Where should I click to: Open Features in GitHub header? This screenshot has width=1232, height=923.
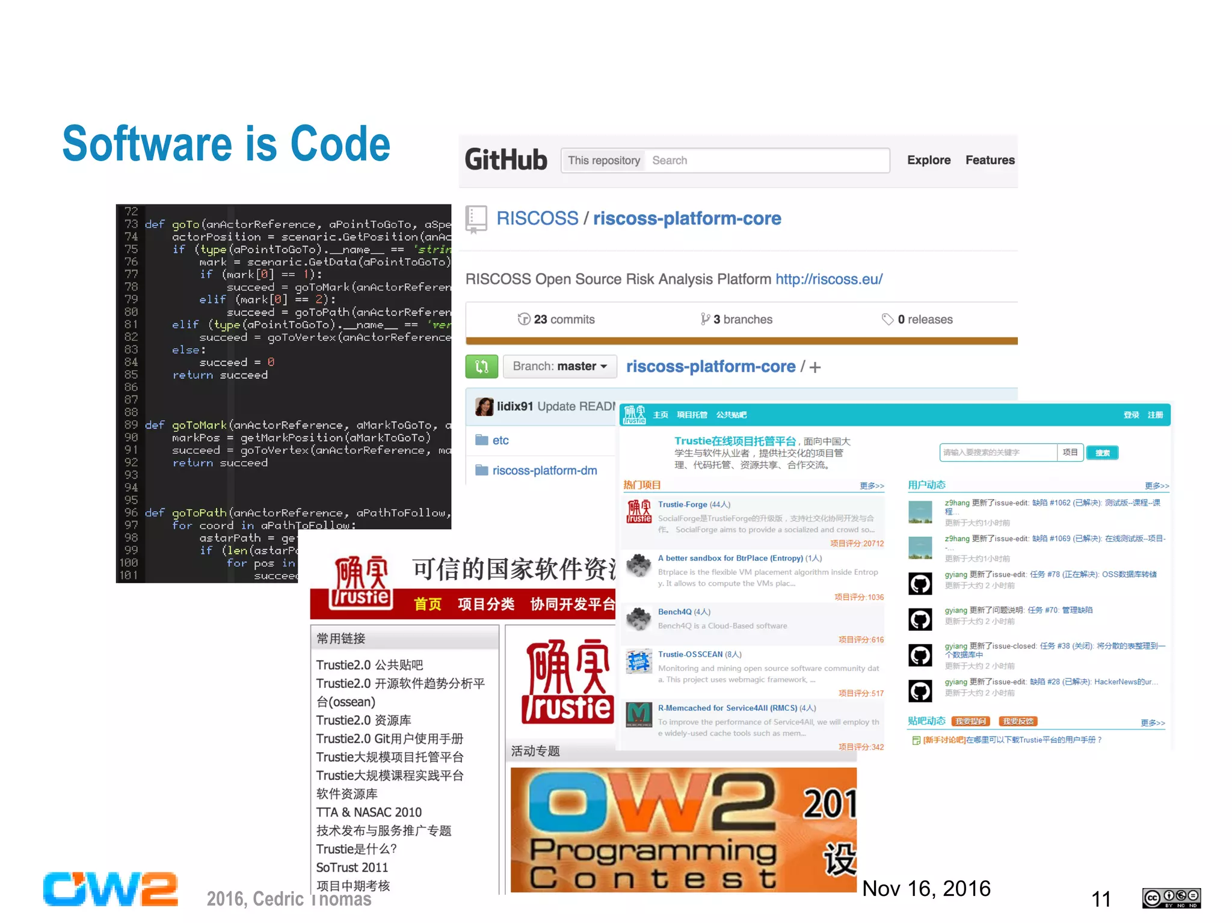(x=990, y=160)
